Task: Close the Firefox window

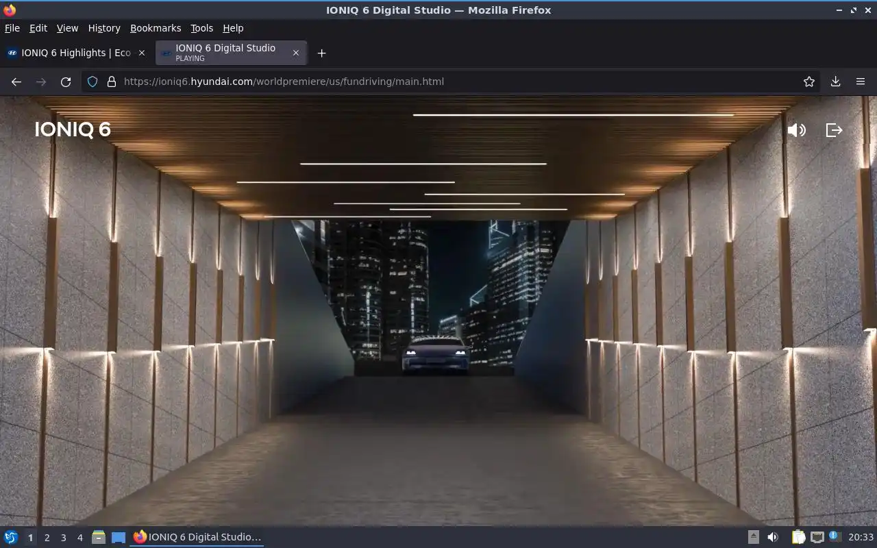Action: point(867,10)
